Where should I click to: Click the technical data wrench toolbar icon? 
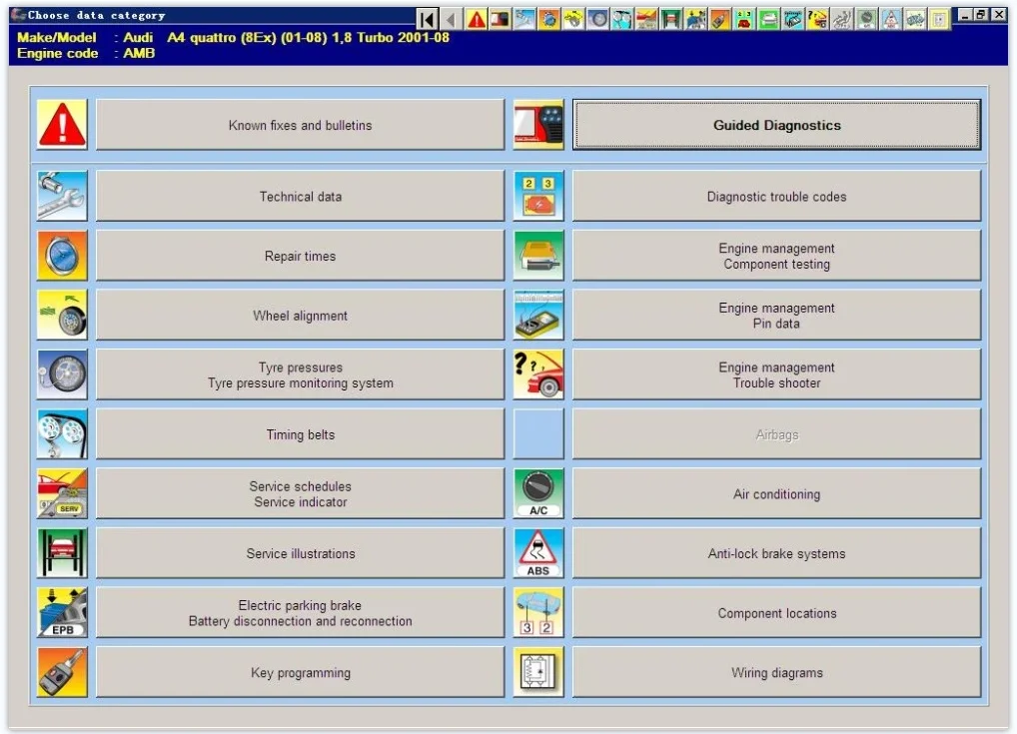pos(524,19)
